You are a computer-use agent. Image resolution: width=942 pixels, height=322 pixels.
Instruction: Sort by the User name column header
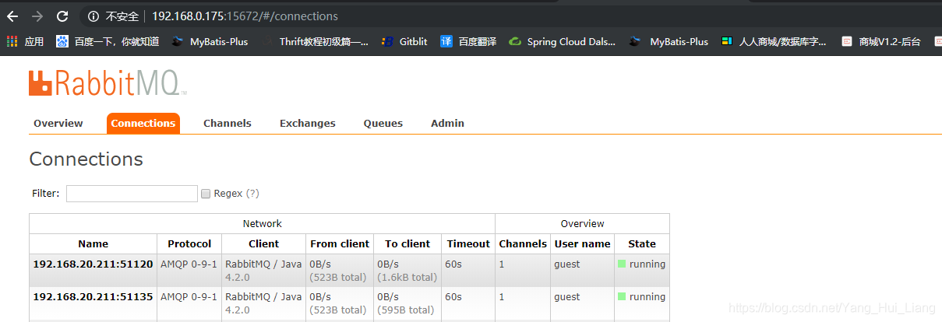pyautogui.click(x=583, y=243)
